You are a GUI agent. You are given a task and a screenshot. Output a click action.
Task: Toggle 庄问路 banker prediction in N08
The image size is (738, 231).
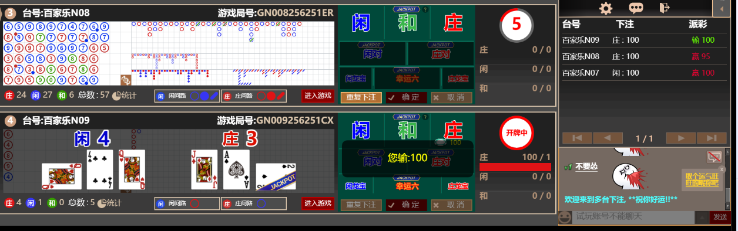pos(254,96)
